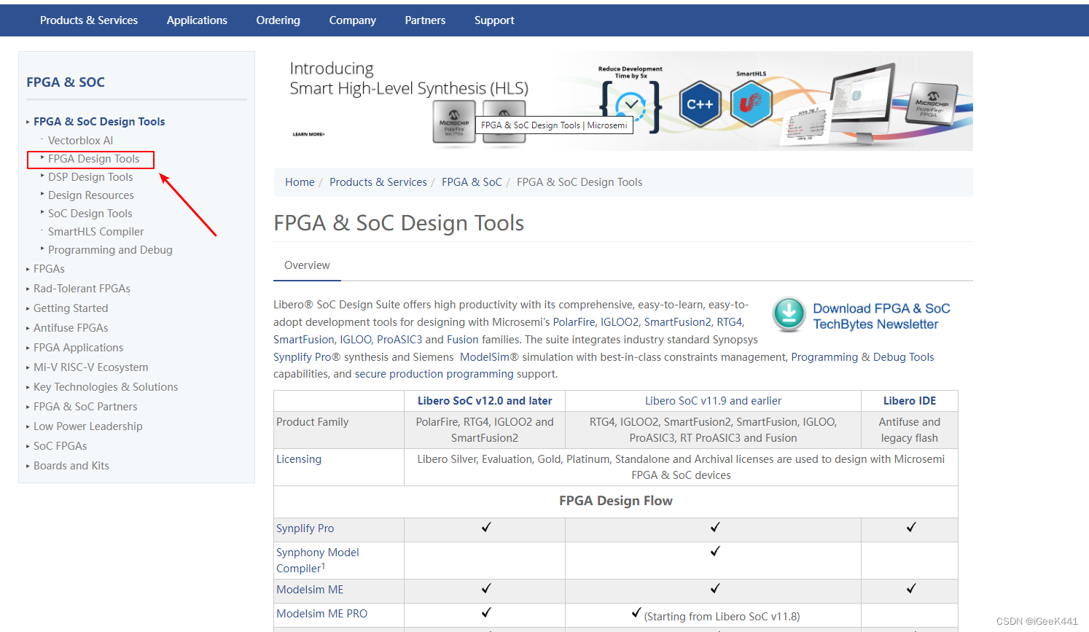This screenshot has height=632, width=1089.
Task: Go to Home breadcrumb
Action: pos(300,182)
